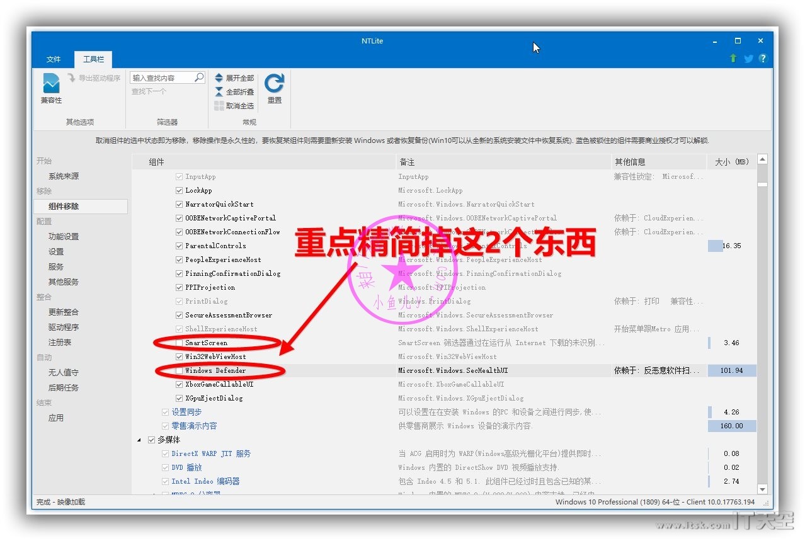805x541 pixels.
Task: Click the Microsoft.Windows.SecHealthUI note
Action: [x=453, y=370]
